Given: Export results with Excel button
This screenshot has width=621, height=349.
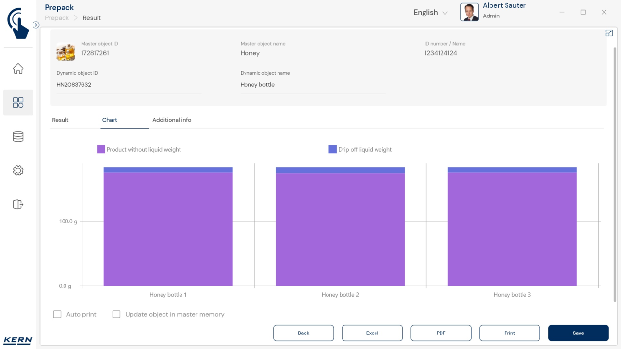Looking at the screenshot, I should click(x=372, y=333).
